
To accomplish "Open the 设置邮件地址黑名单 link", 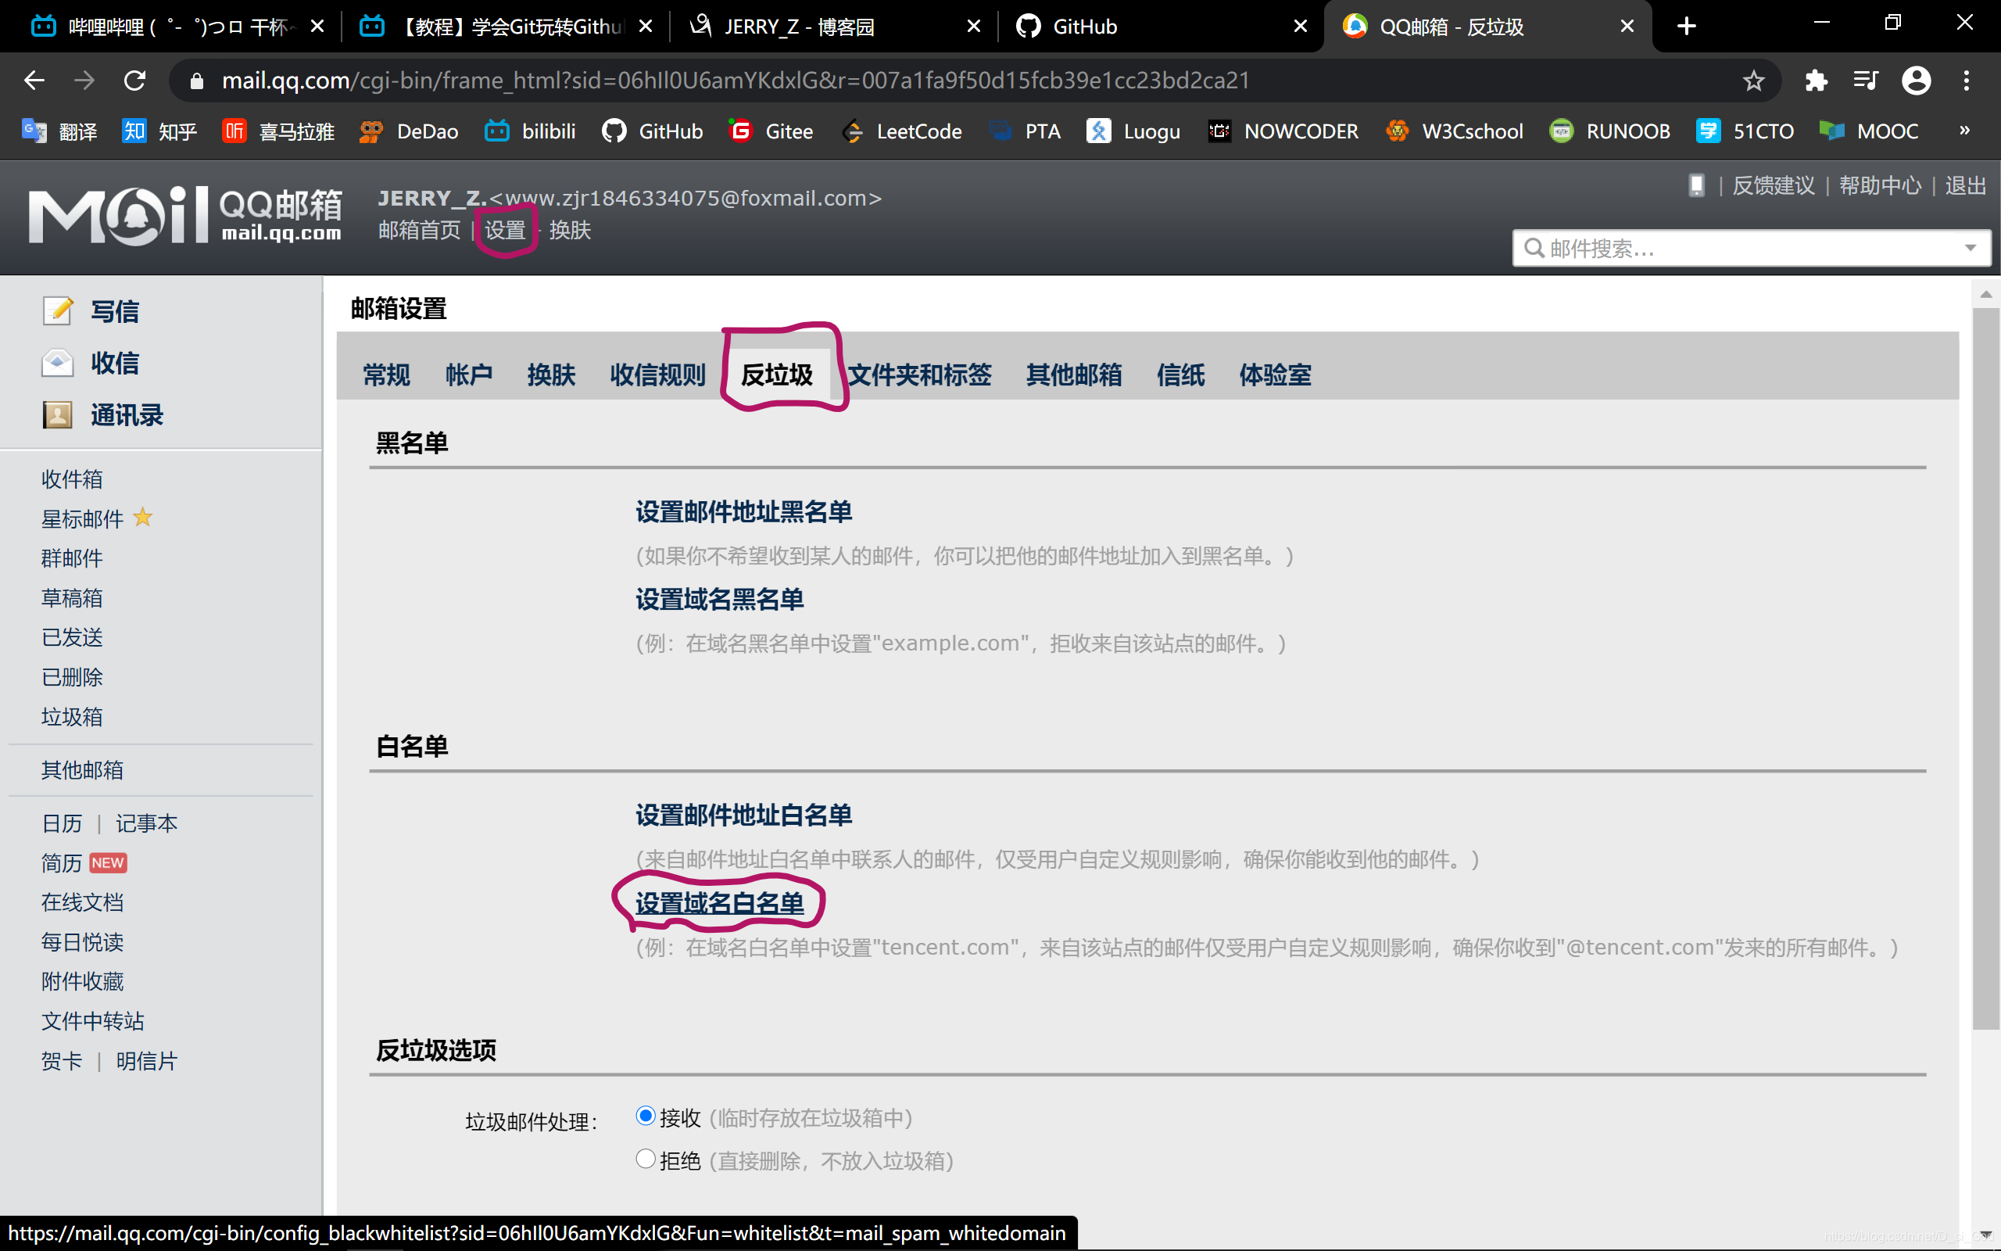I will [x=743, y=511].
